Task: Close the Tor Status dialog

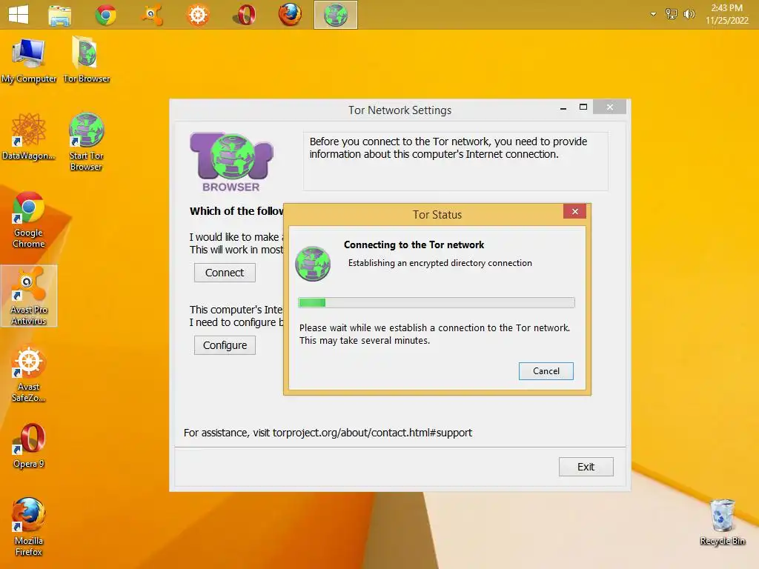Action: pyautogui.click(x=574, y=211)
